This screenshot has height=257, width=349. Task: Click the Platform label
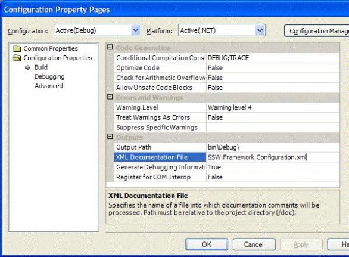tap(159, 31)
